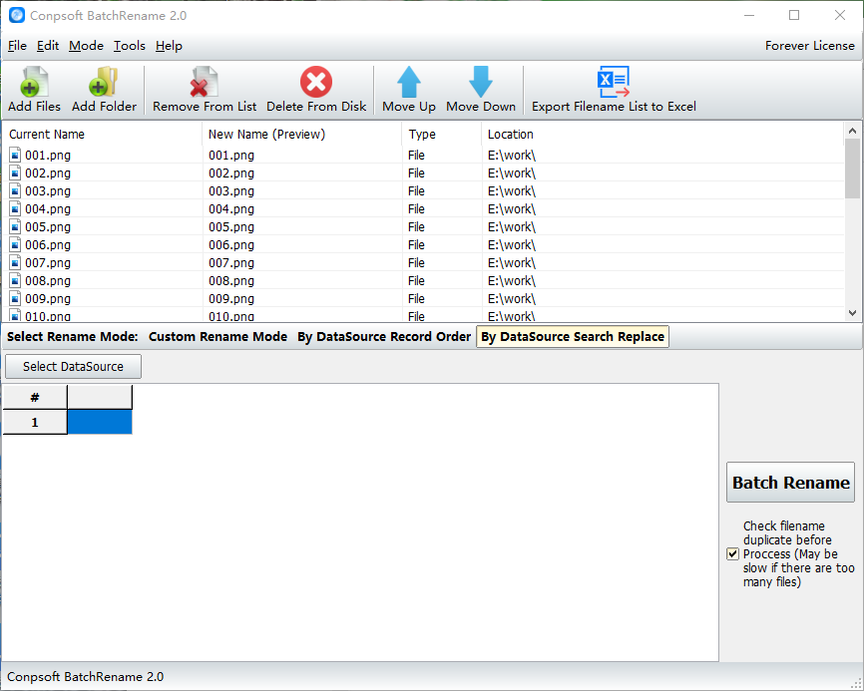864x691 pixels.
Task: Click the file icon beside 009.png
Action: [15, 298]
